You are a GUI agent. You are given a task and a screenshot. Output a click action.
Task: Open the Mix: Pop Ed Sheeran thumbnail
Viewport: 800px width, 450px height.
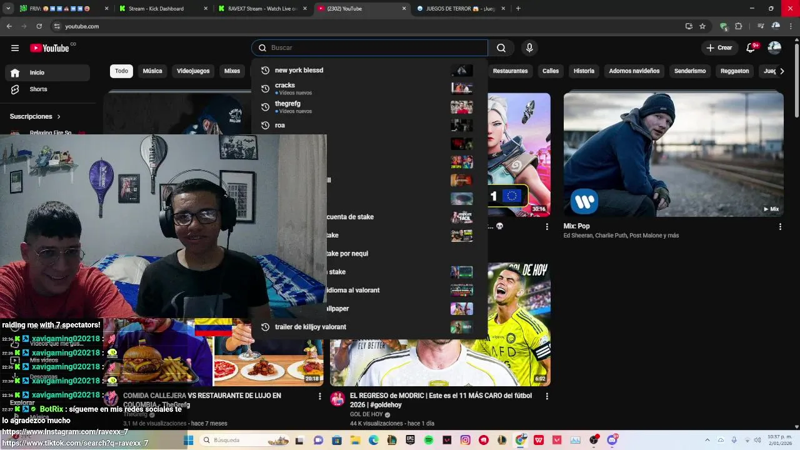(673, 155)
